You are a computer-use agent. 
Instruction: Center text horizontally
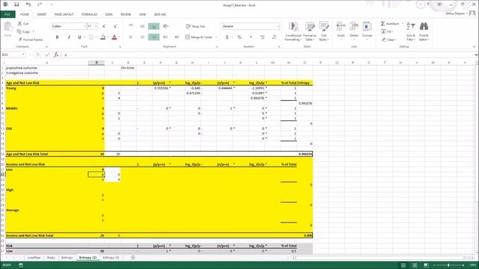142,37
